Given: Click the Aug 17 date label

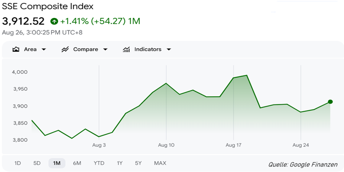Looking at the screenshot, I should tap(234, 145).
